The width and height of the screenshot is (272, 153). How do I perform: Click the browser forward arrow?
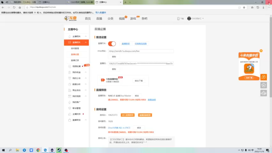coord(8,7)
